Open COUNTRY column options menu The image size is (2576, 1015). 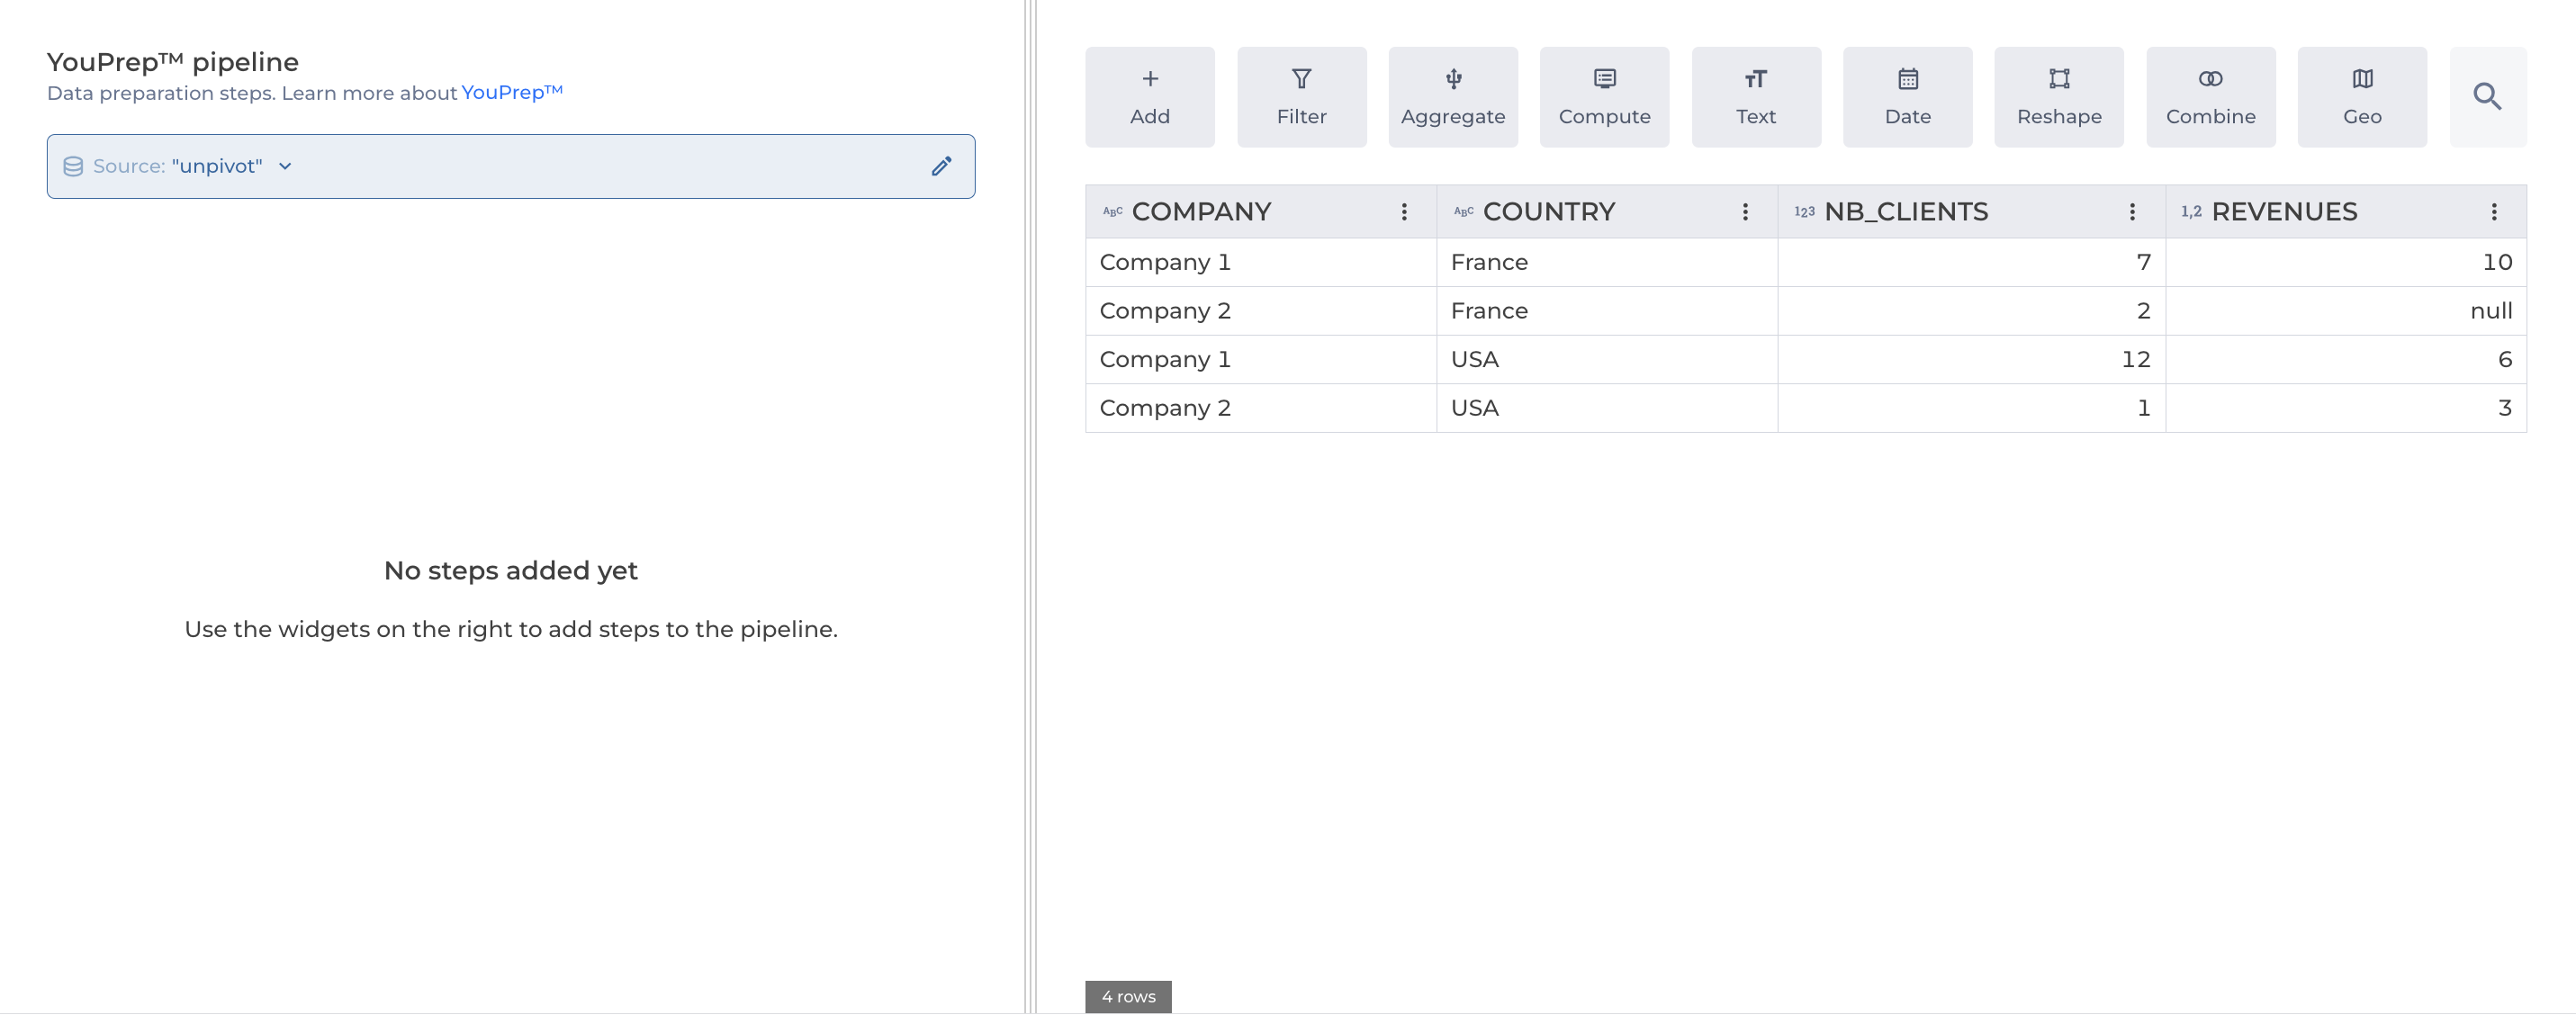click(1745, 212)
